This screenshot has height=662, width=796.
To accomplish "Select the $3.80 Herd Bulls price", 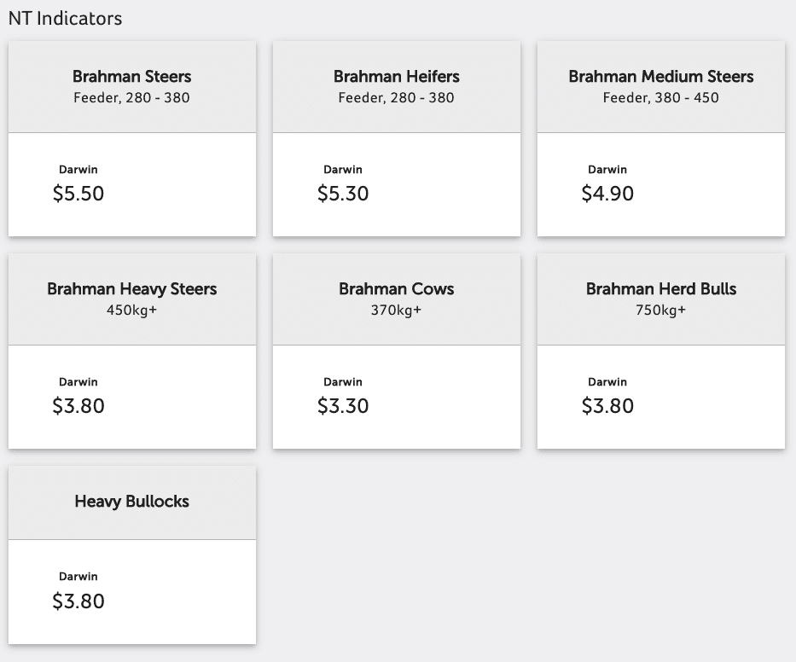I will click(607, 405).
